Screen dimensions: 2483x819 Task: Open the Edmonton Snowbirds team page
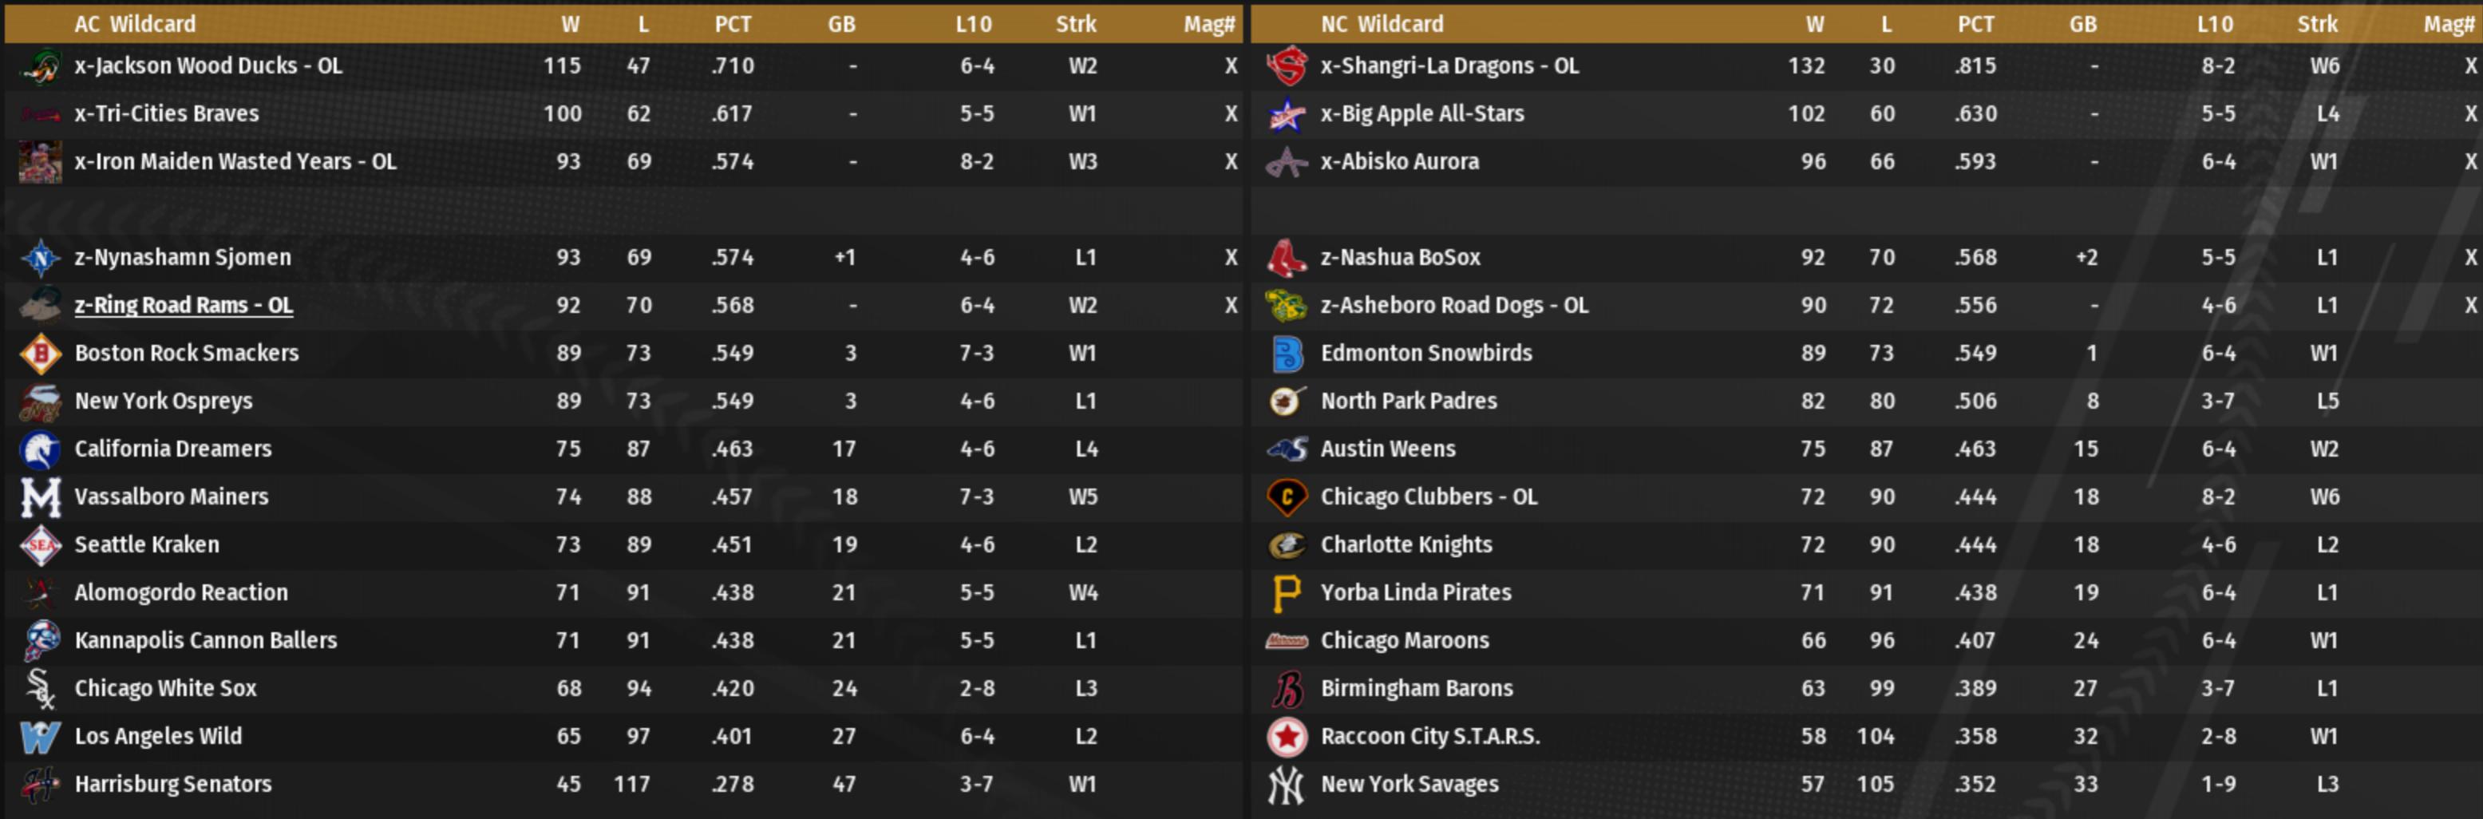tap(1425, 354)
